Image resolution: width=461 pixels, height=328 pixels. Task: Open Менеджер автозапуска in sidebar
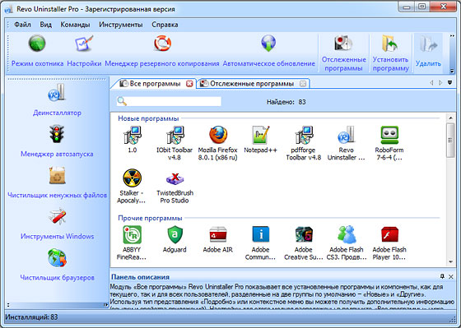tap(57, 141)
